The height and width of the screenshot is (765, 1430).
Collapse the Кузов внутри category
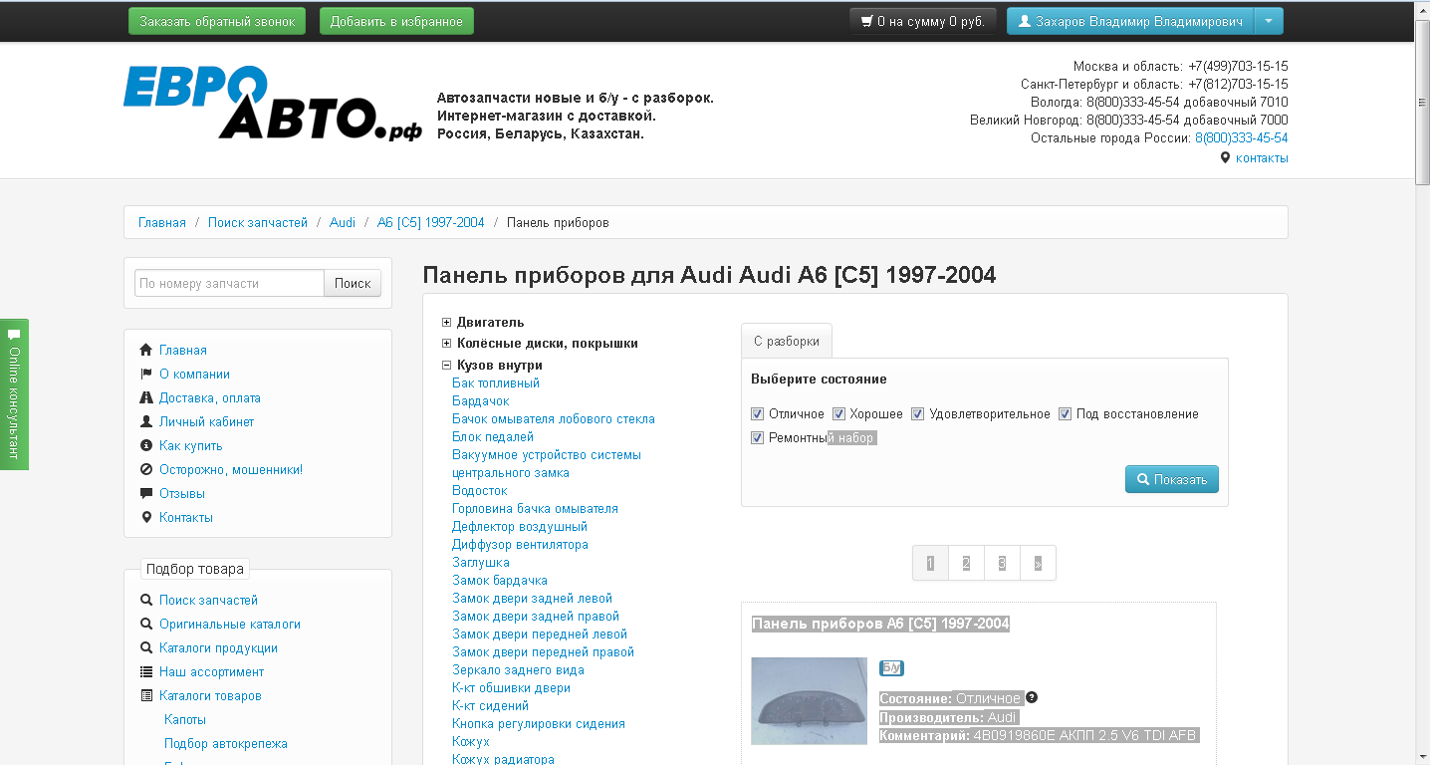(x=447, y=365)
